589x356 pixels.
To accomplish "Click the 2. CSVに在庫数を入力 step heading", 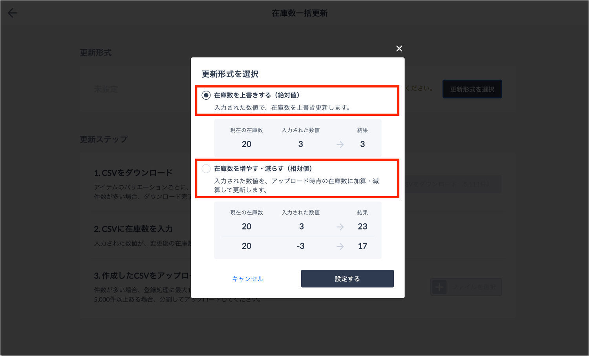I will point(133,229).
